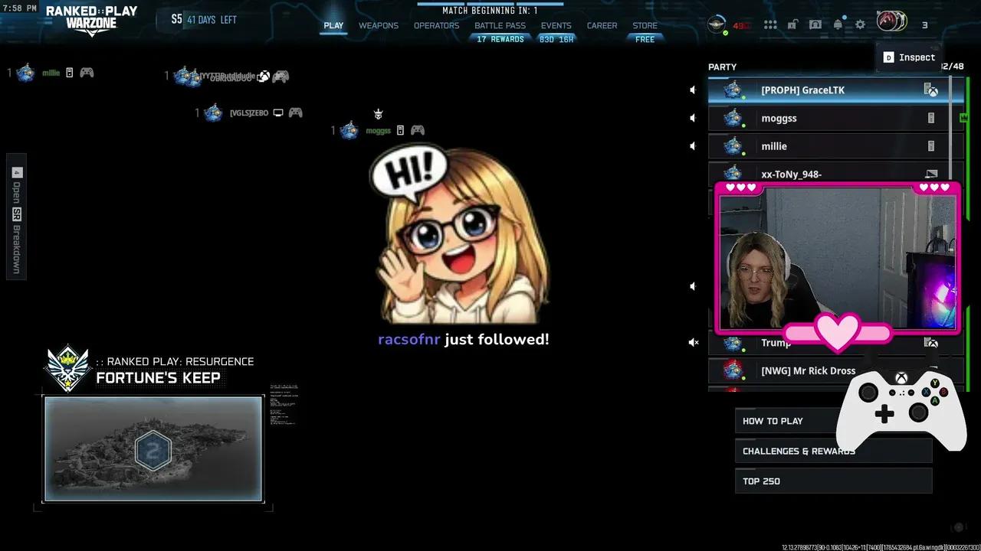The height and width of the screenshot is (551, 981).
Task: Select [PROPH] GraceLTK party row
Action: click(x=835, y=90)
